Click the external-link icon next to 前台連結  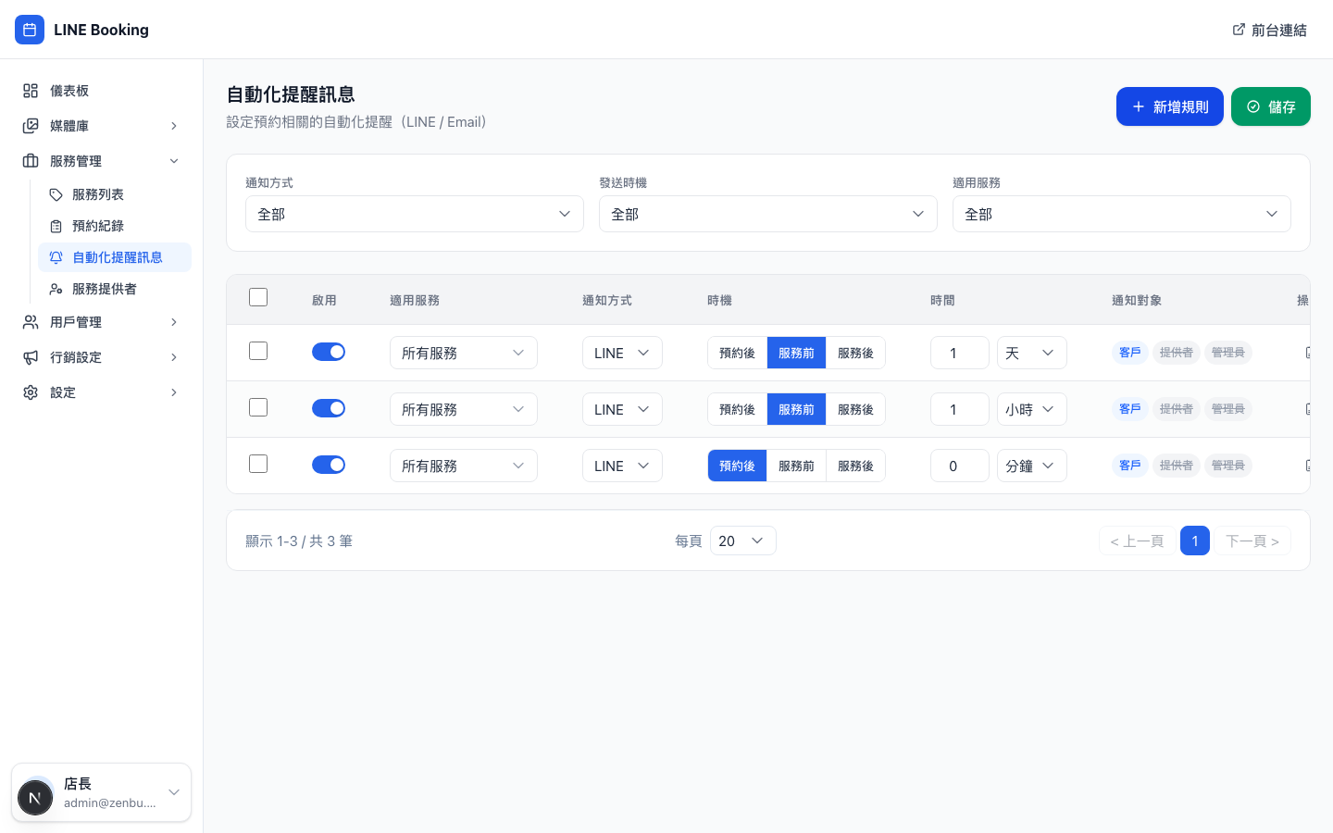pyautogui.click(x=1239, y=30)
